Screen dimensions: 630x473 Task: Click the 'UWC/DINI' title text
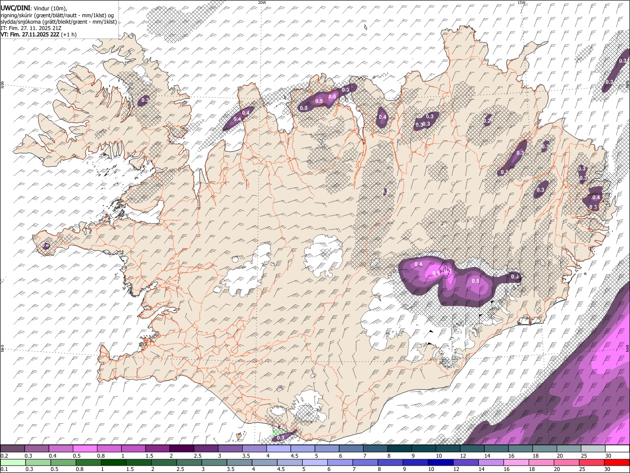(x=15, y=8)
